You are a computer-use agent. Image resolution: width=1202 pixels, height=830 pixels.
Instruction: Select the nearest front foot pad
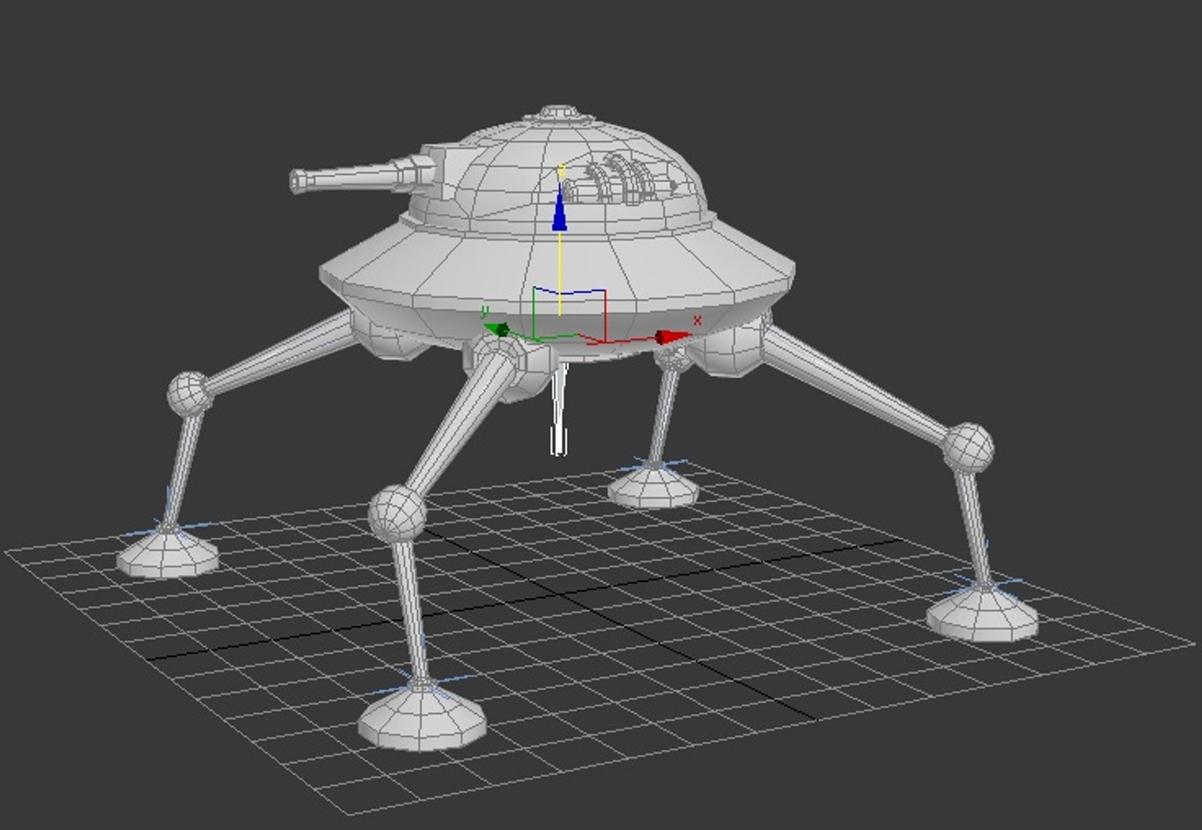pos(422,715)
